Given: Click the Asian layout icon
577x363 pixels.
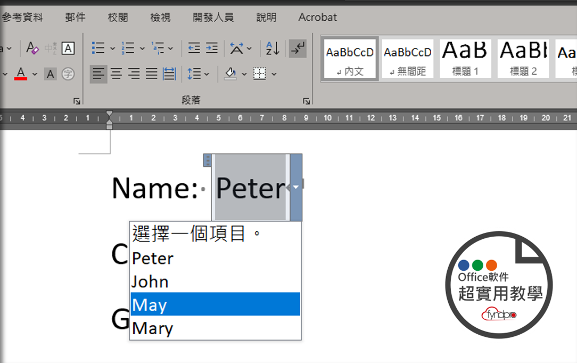Looking at the screenshot, I should pos(237,49).
